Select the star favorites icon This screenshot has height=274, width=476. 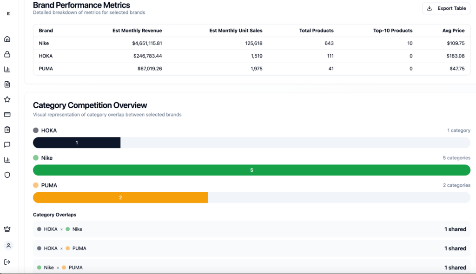point(7,99)
